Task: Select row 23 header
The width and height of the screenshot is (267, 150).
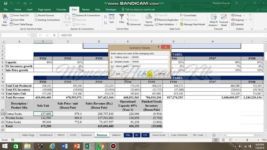Action: click(x=3, y=114)
